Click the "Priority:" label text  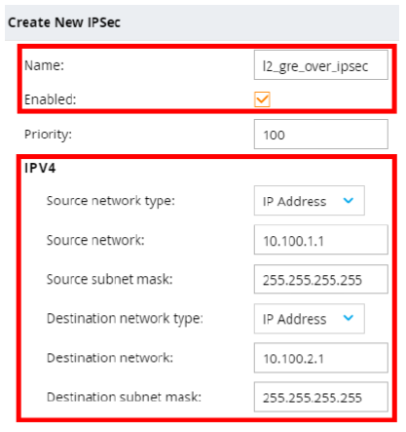(48, 135)
